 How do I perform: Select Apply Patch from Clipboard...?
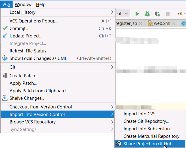pyautogui.click(x=58, y=90)
